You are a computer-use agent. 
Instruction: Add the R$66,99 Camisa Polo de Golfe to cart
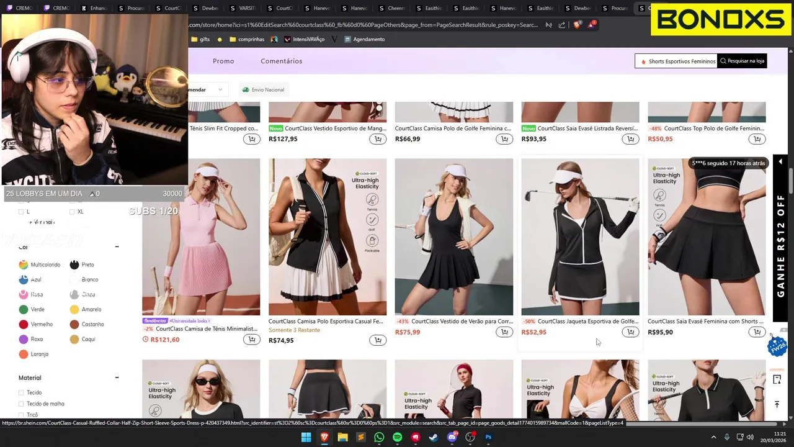pos(504,139)
